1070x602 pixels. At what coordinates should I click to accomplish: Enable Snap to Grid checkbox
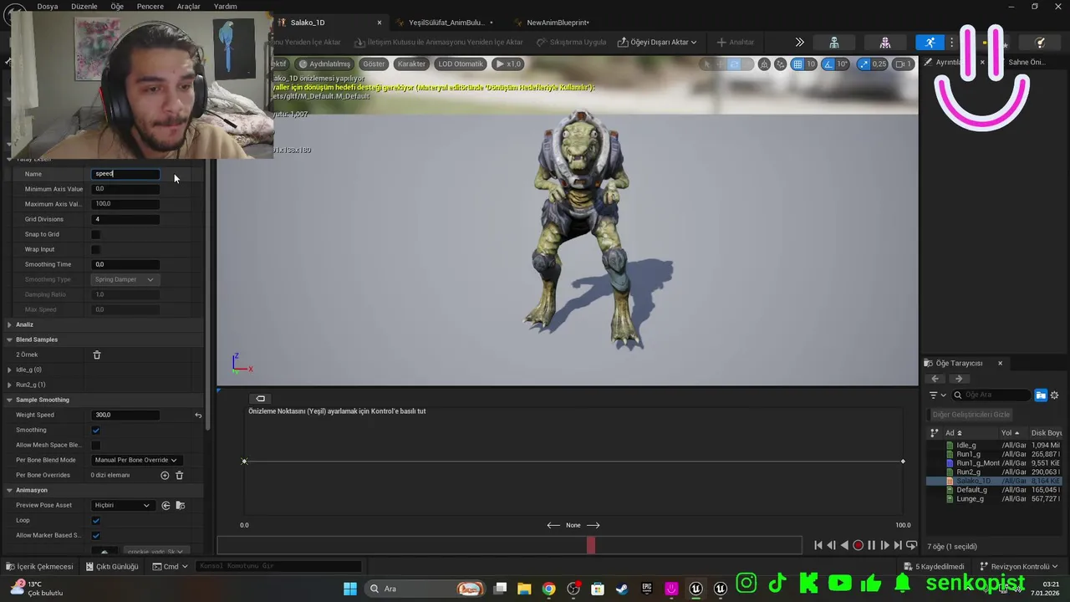[x=95, y=234]
